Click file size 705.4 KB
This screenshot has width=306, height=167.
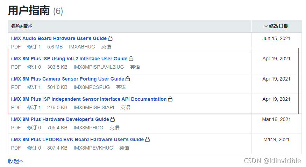point(57,128)
